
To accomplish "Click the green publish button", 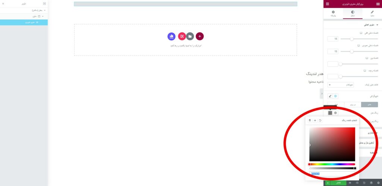I will click(x=338, y=183).
